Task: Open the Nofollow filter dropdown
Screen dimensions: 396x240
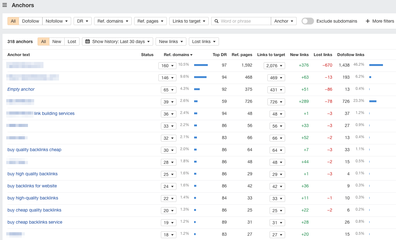Action: [x=57, y=21]
